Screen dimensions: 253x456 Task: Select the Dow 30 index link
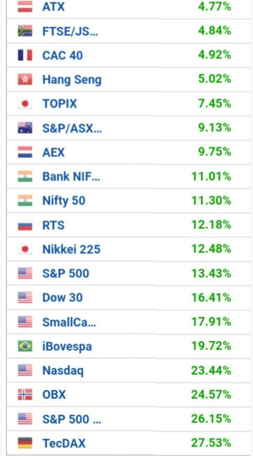click(63, 298)
